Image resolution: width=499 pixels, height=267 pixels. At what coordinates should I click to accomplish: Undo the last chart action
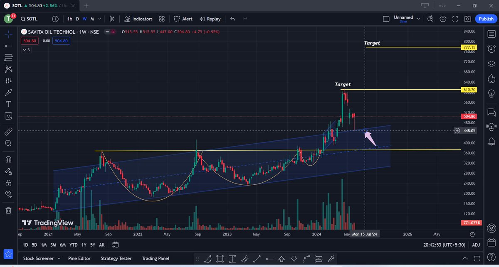click(232, 19)
